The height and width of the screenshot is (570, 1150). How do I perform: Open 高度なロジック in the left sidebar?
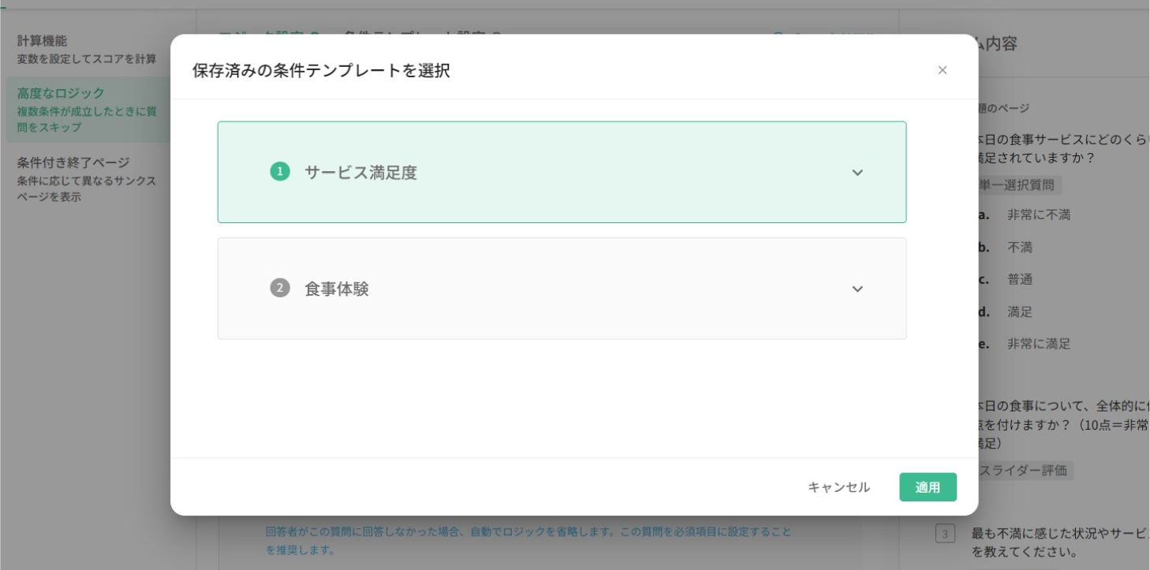coord(87,110)
